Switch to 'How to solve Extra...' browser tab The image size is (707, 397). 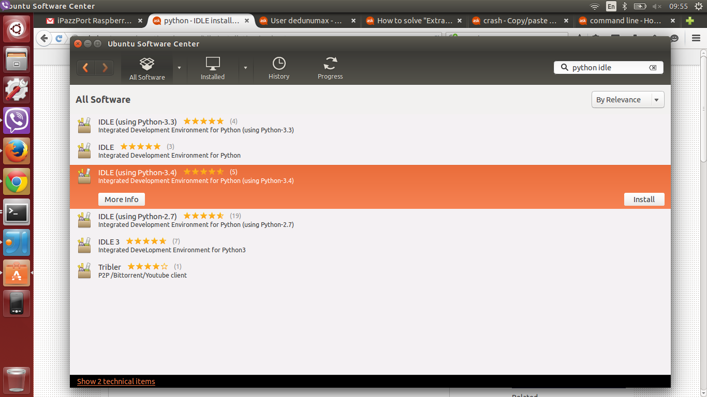tap(415, 21)
